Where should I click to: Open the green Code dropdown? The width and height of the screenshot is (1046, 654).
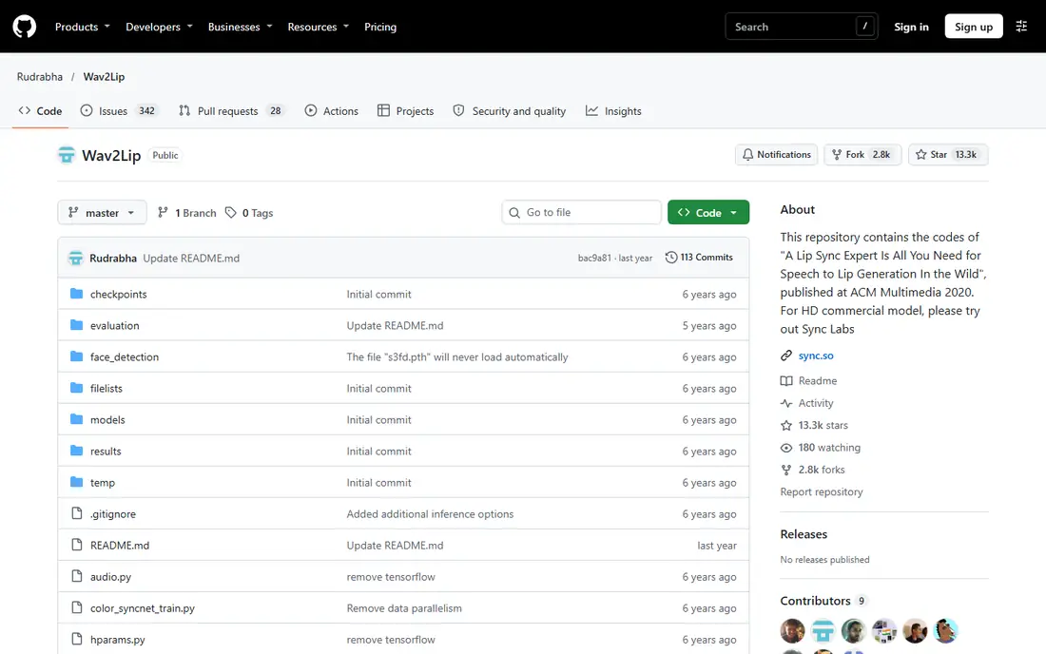pyautogui.click(x=708, y=213)
